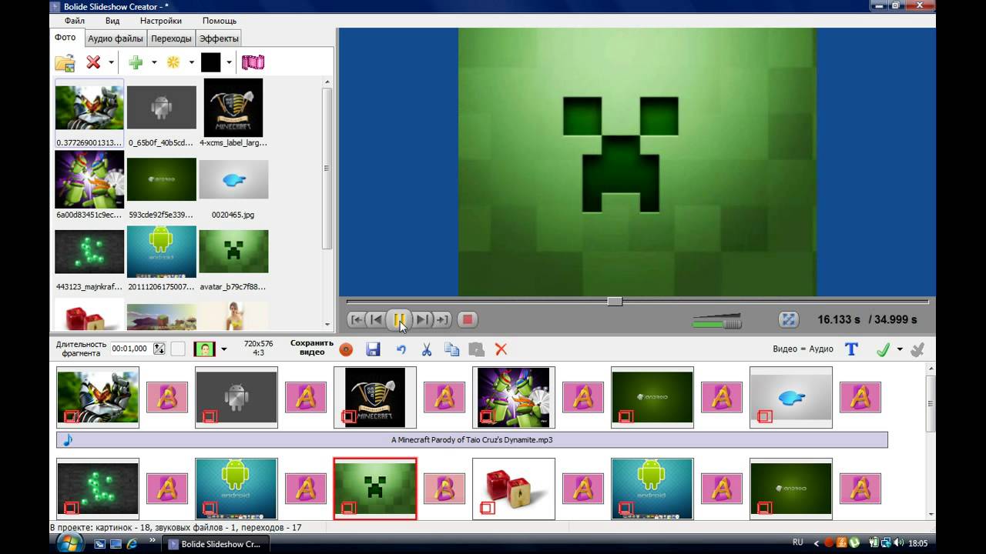Switch to the Аудио файлы tab
Image resolution: width=986 pixels, height=554 pixels.
pos(115,38)
